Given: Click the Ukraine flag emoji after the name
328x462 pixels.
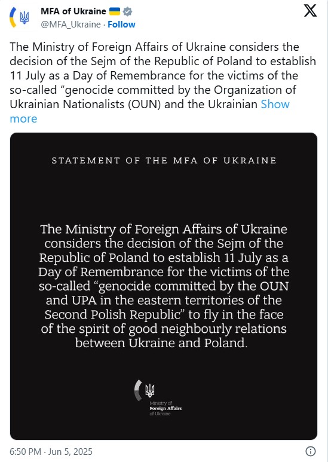Looking at the screenshot, I should pyautogui.click(x=115, y=11).
